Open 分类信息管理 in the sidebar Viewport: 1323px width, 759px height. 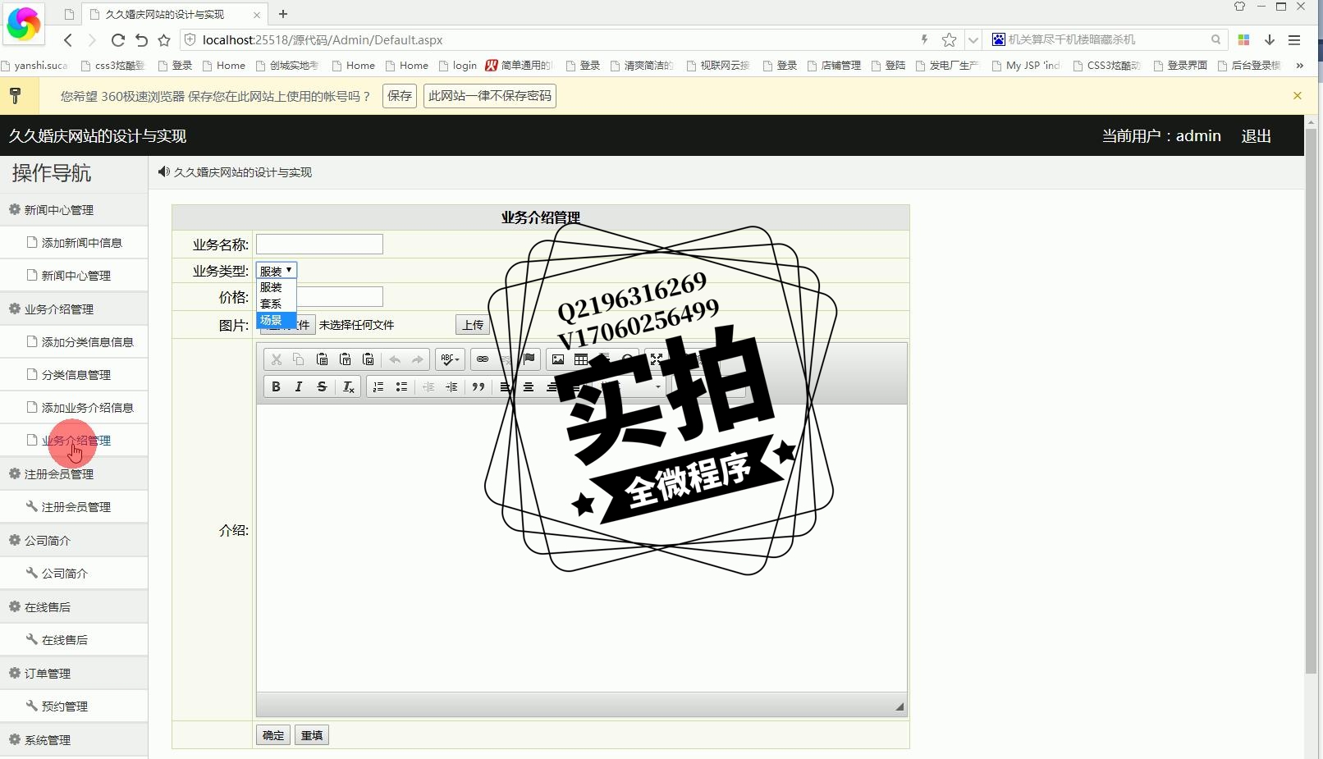[76, 375]
